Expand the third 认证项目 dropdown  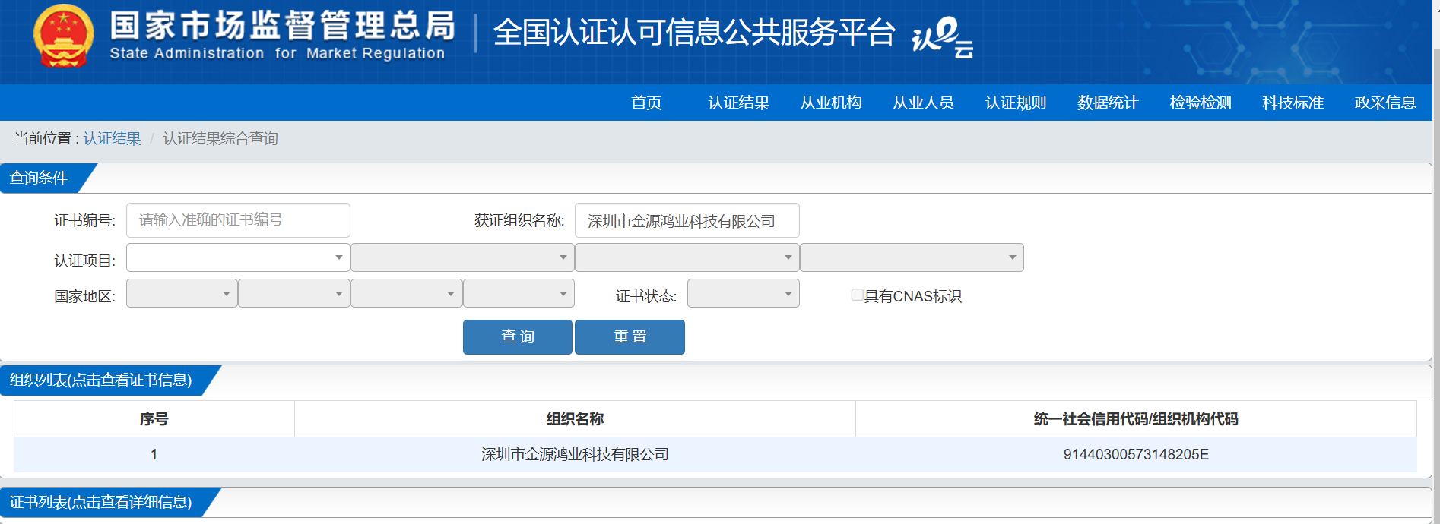[x=687, y=257]
